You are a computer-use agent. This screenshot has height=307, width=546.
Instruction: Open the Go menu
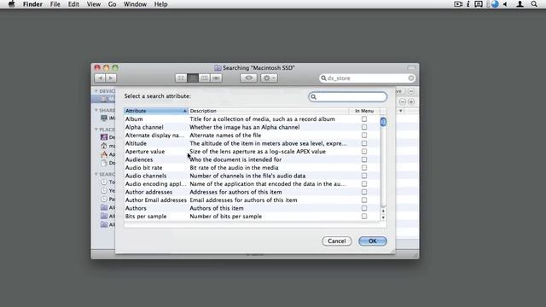pyautogui.click(x=112, y=4)
